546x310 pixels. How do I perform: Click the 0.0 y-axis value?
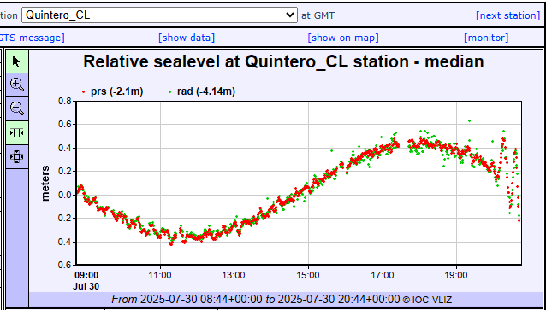coord(64,195)
